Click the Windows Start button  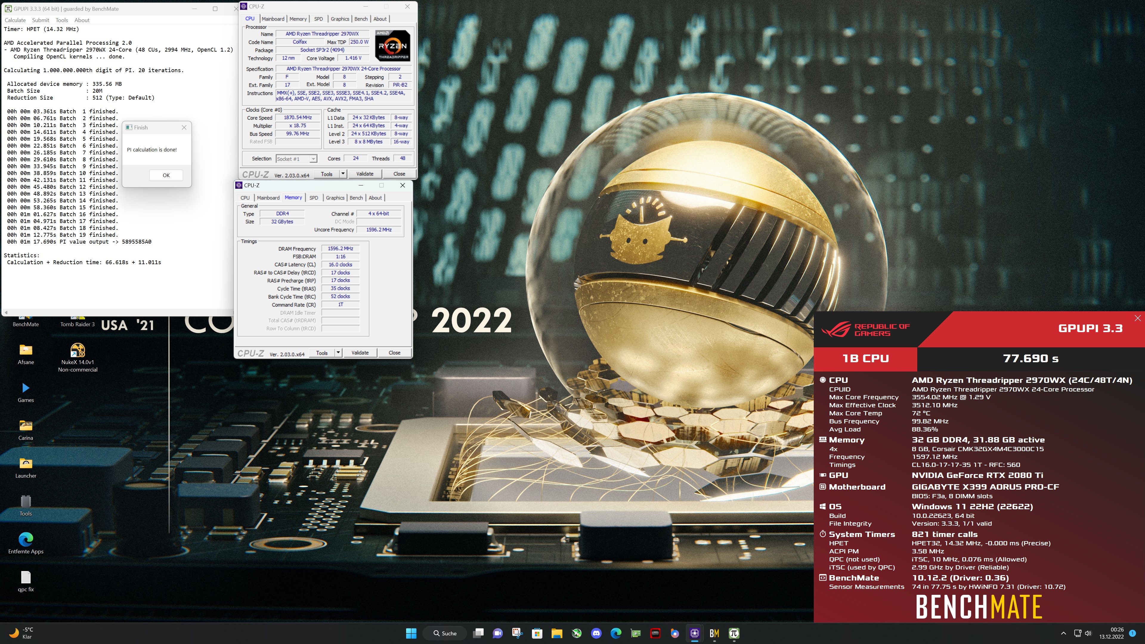(411, 633)
